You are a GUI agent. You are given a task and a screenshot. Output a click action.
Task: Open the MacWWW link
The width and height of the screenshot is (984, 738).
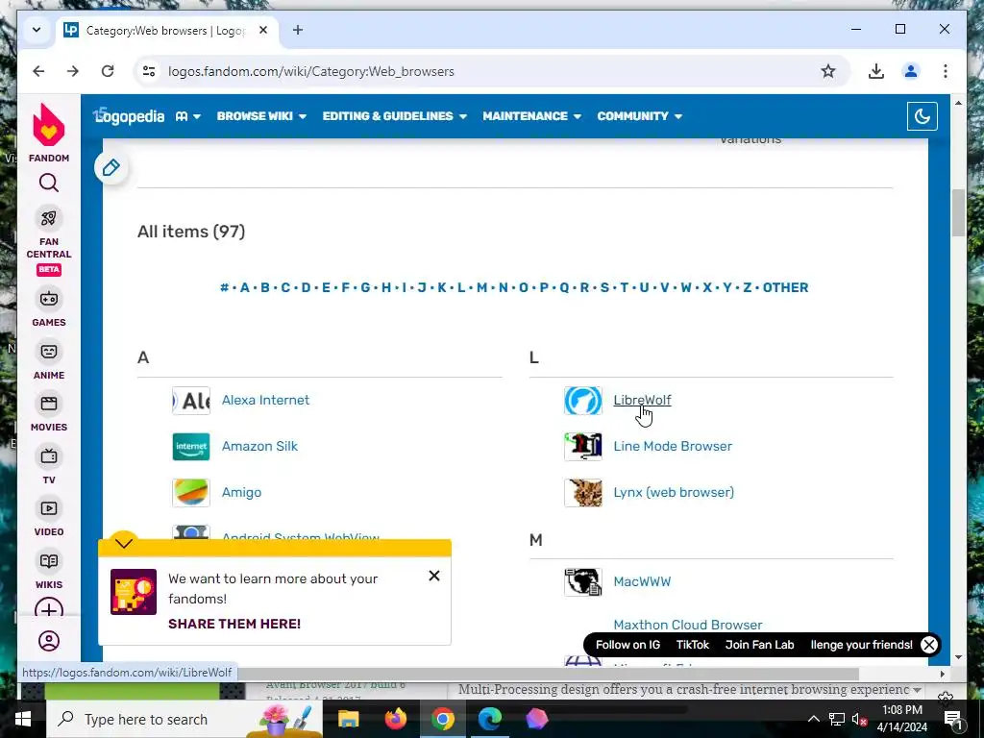pos(642,581)
